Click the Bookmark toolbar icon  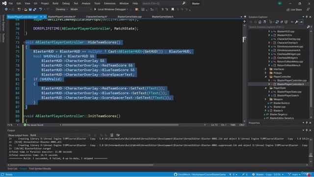point(173,9)
